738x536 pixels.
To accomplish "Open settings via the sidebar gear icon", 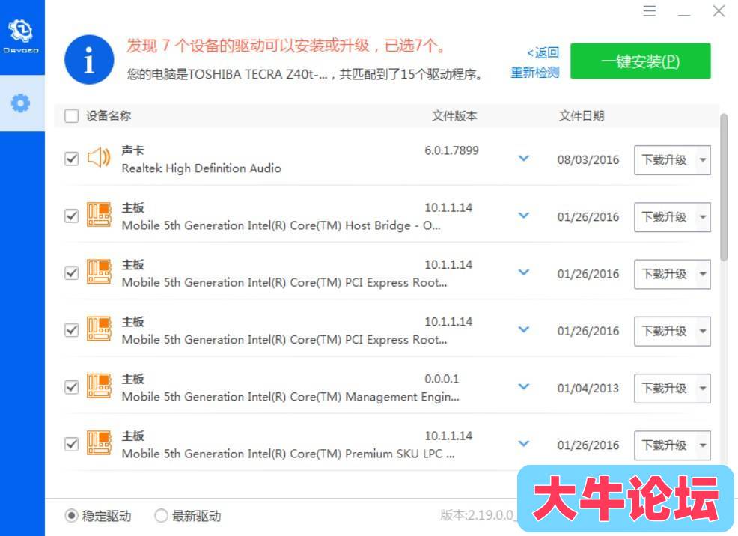I will (x=20, y=103).
